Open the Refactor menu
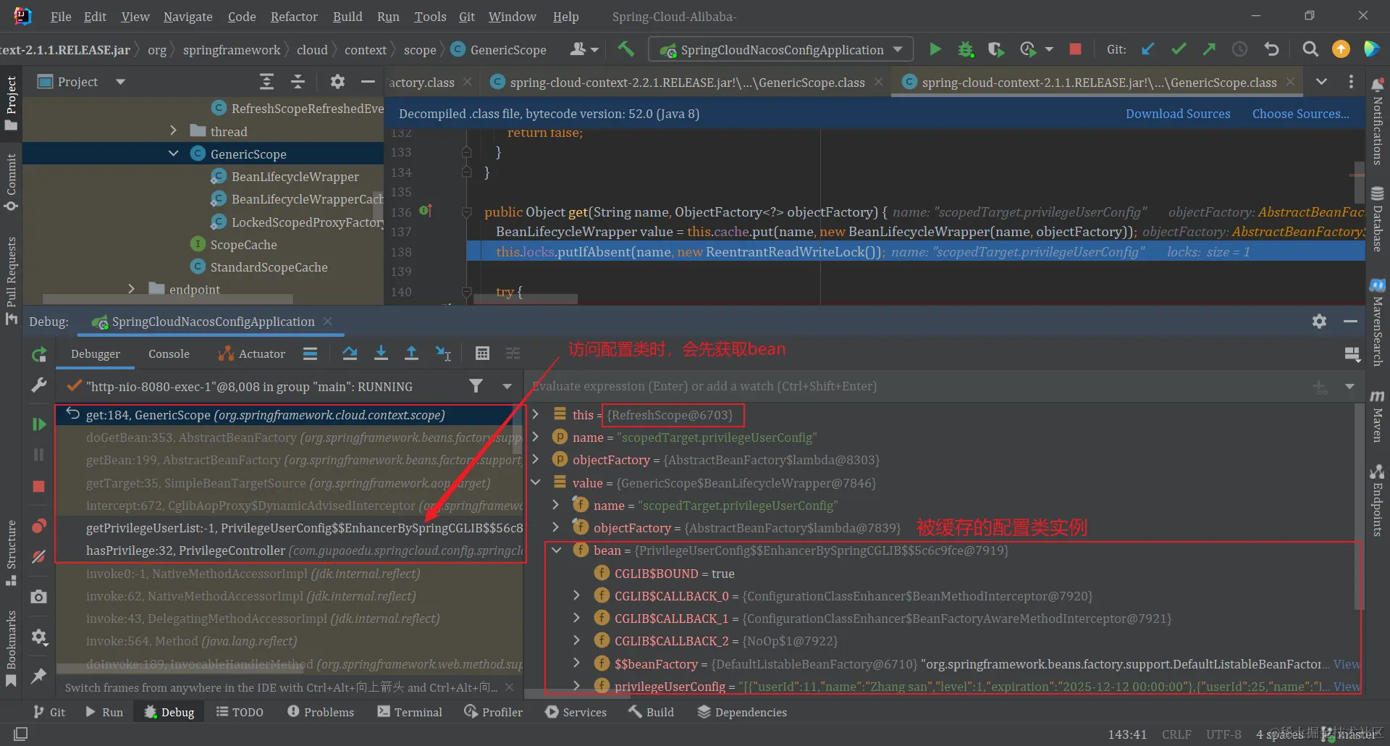1390x746 pixels. click(293, 16)
